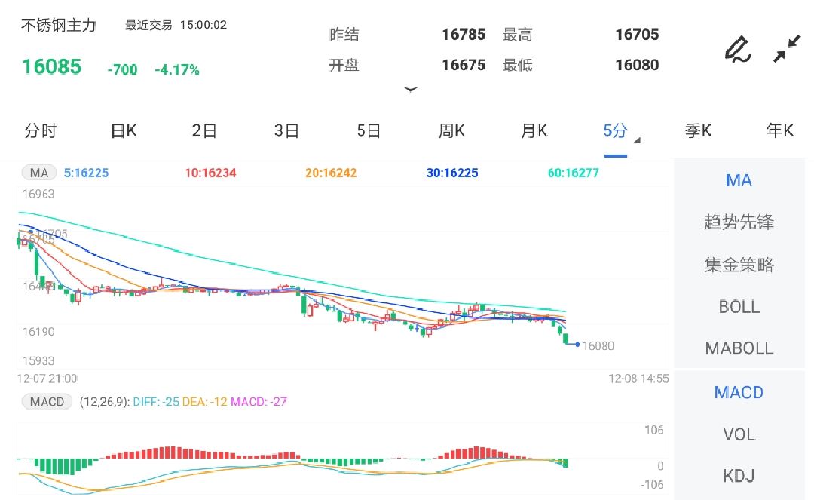Open the 年K chart tab

click(x=780, y=130)
